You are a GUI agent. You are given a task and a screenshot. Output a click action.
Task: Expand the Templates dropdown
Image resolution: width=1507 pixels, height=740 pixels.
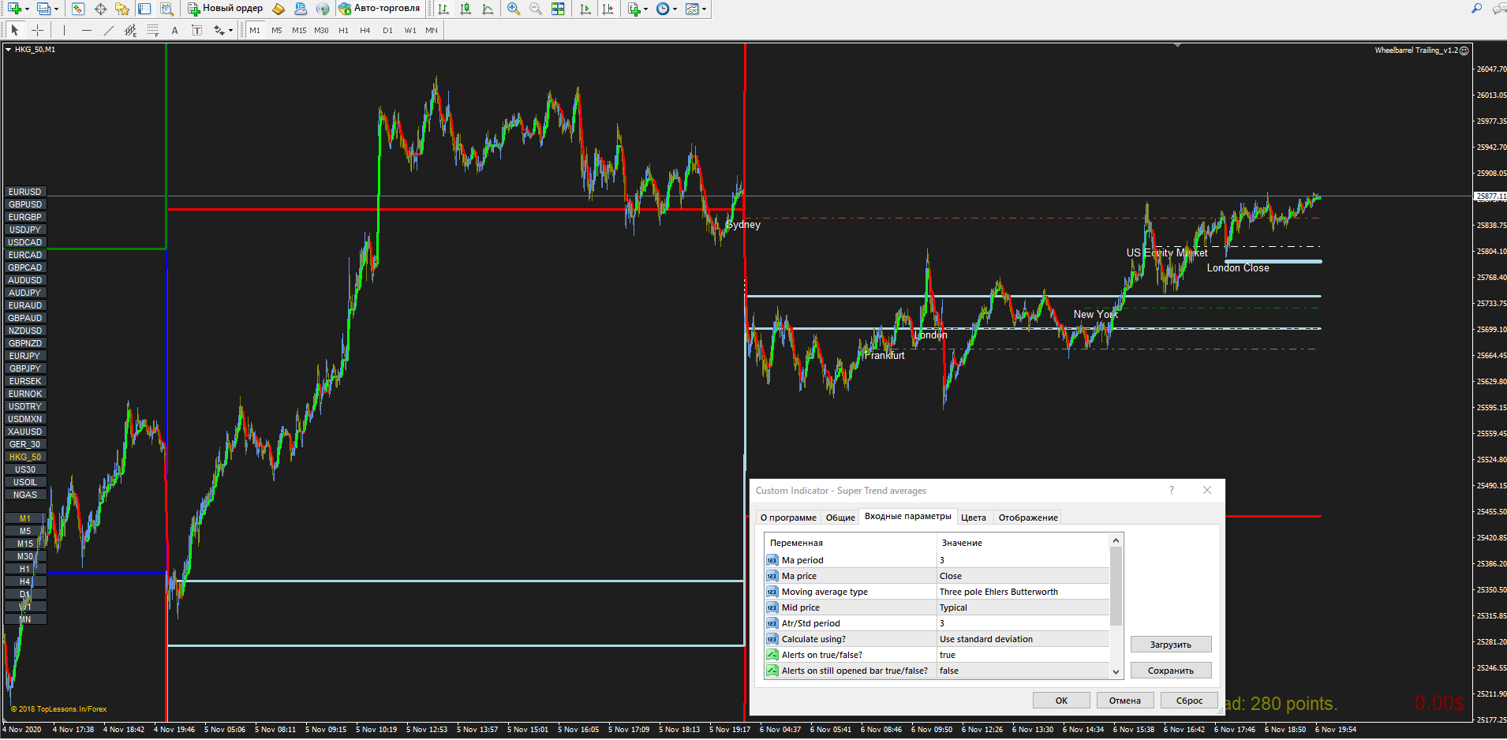[704, 9]
